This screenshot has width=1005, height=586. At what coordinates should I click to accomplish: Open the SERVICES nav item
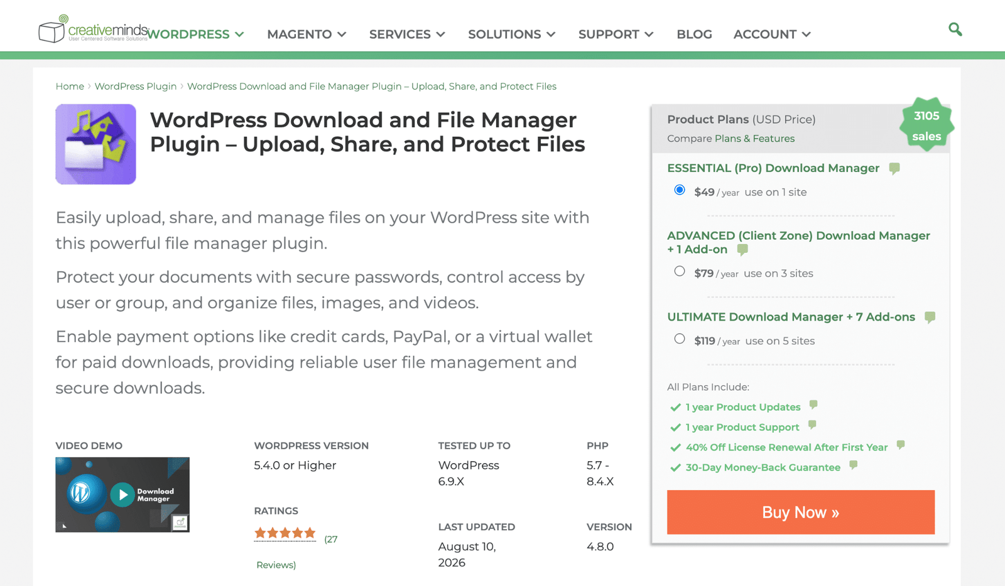click(400, 35)
